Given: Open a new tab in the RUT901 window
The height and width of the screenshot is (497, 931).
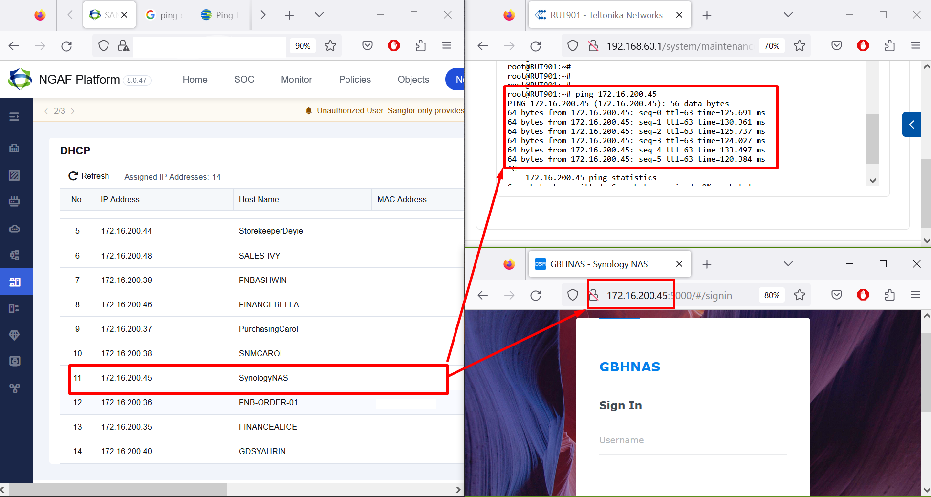Looking at the screenshot, I should [x=707, y=15].
